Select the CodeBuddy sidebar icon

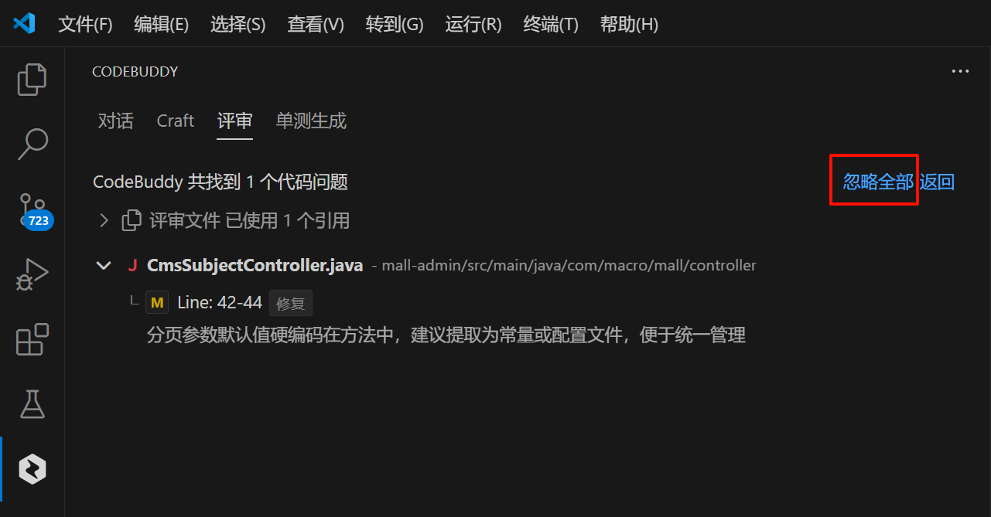click(x=32, y=469)
